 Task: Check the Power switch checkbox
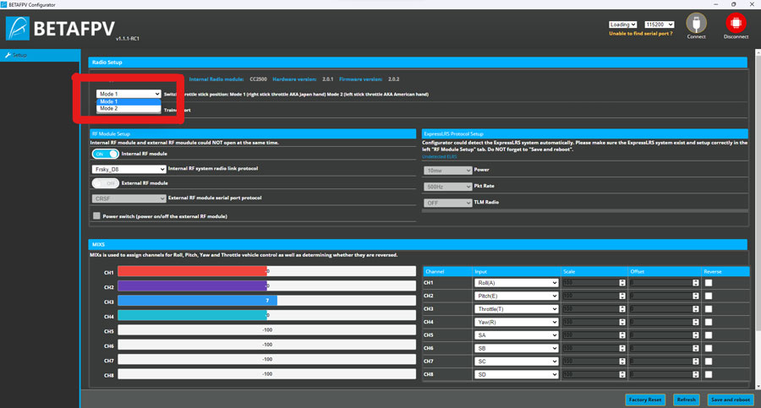point(96,216)
